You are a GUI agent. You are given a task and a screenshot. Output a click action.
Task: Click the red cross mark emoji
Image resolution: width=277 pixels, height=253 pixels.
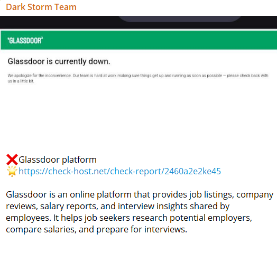(x=12, y=160)
